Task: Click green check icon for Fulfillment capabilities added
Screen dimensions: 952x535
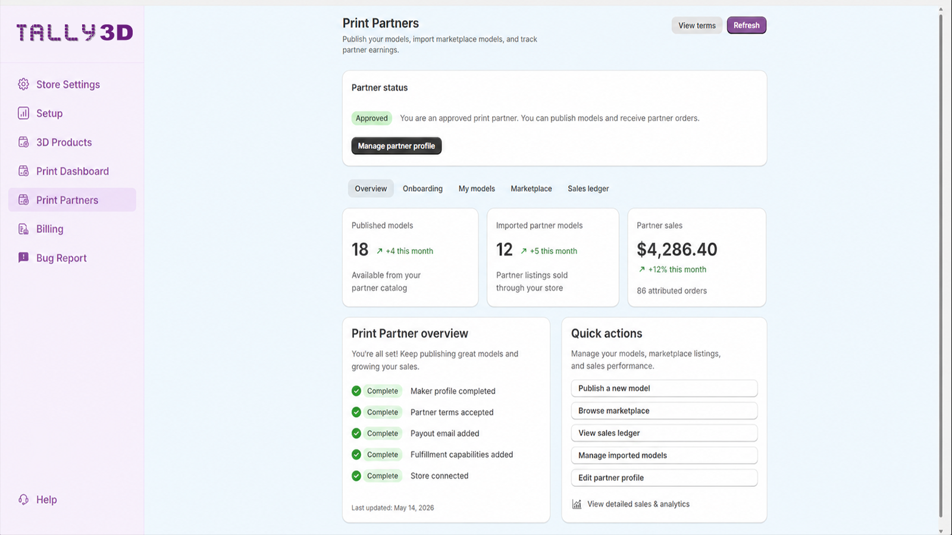Action: [356, 454]
